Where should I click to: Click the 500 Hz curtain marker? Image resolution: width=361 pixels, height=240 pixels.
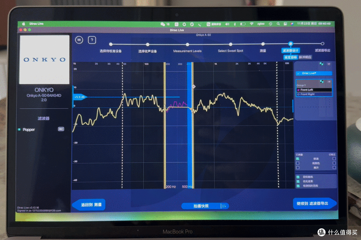tap(193, 125)
